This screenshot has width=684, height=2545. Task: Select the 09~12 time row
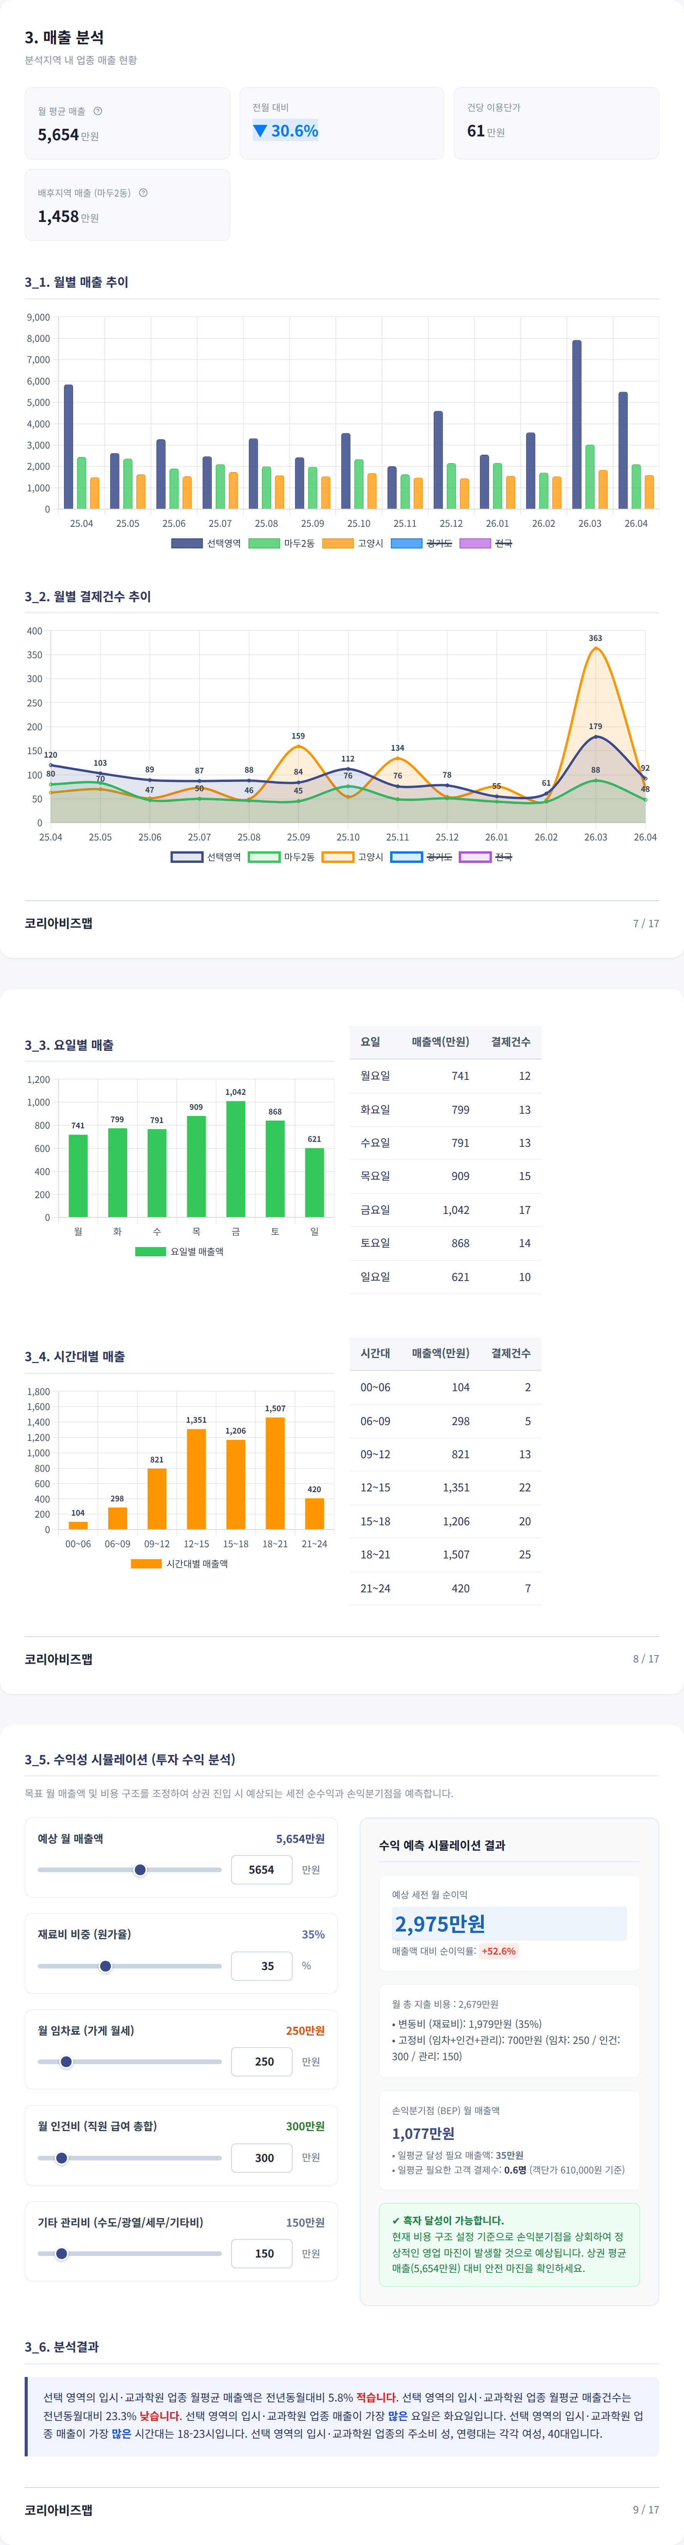point(445,1454)
